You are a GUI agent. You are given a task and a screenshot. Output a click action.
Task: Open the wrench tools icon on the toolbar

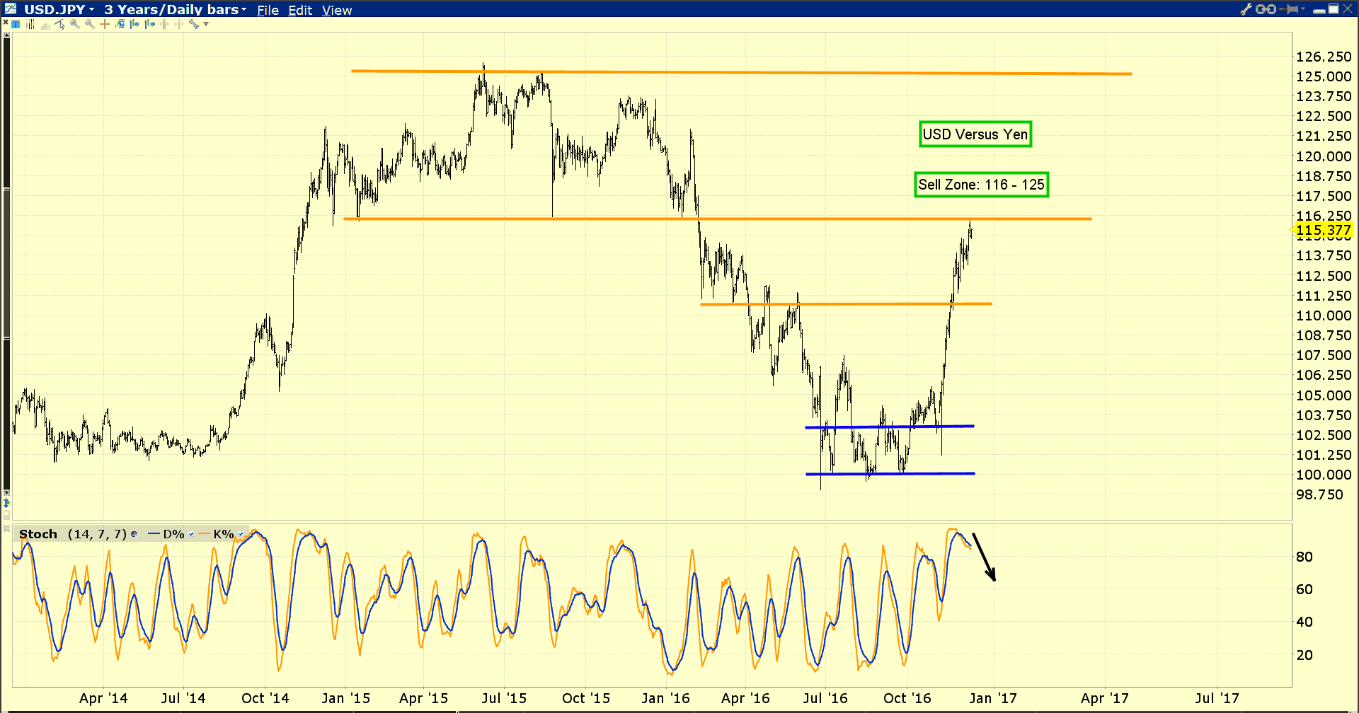click(x=195, y=24)
